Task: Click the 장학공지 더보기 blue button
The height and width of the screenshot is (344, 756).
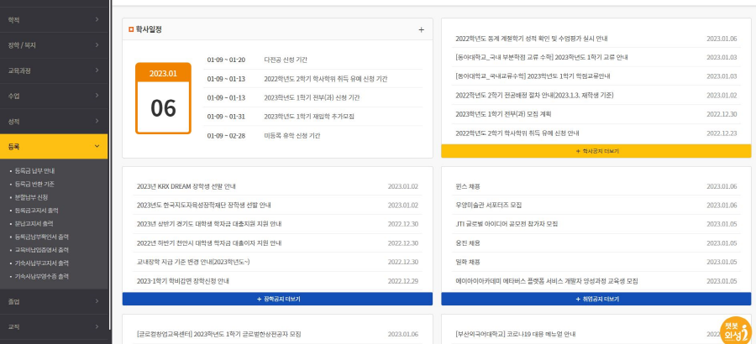Action: (x=278, y=299)
